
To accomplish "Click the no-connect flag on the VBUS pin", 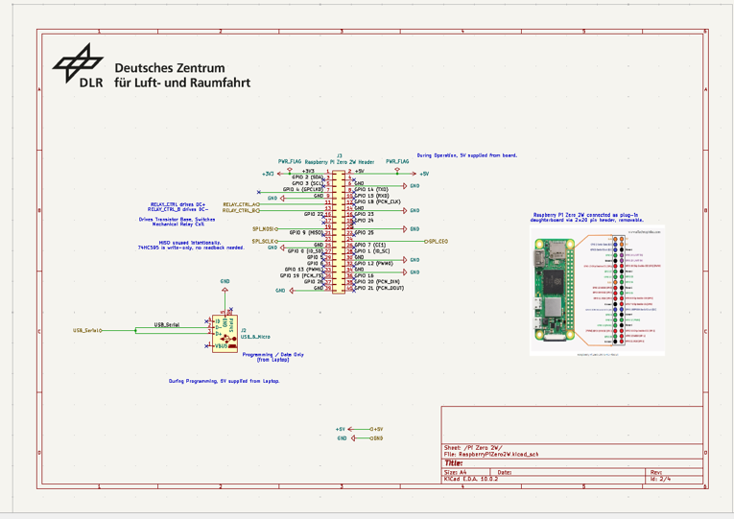I will coord(206,346).
